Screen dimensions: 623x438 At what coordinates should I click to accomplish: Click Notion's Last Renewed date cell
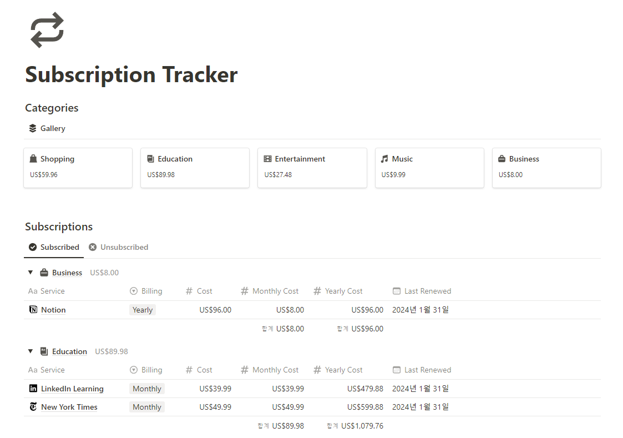(421, 310)
